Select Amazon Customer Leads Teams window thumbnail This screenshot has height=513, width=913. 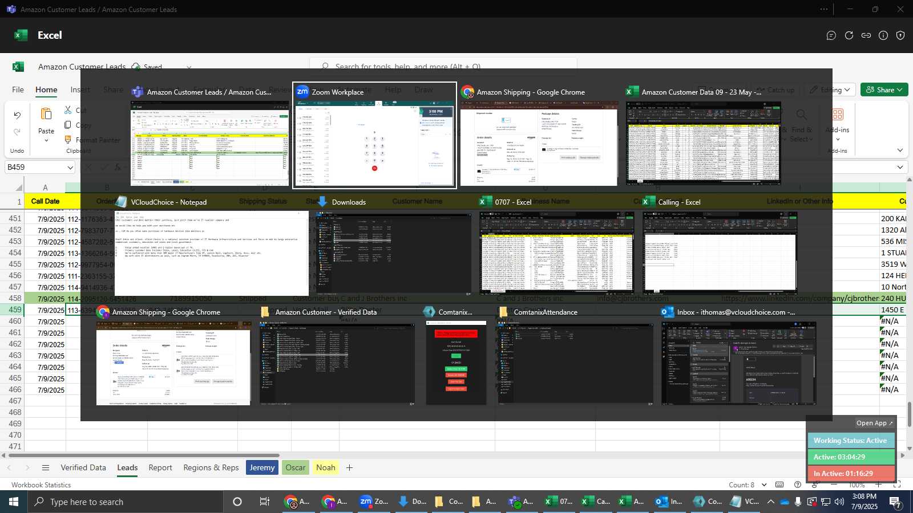[x=209, y=136]
